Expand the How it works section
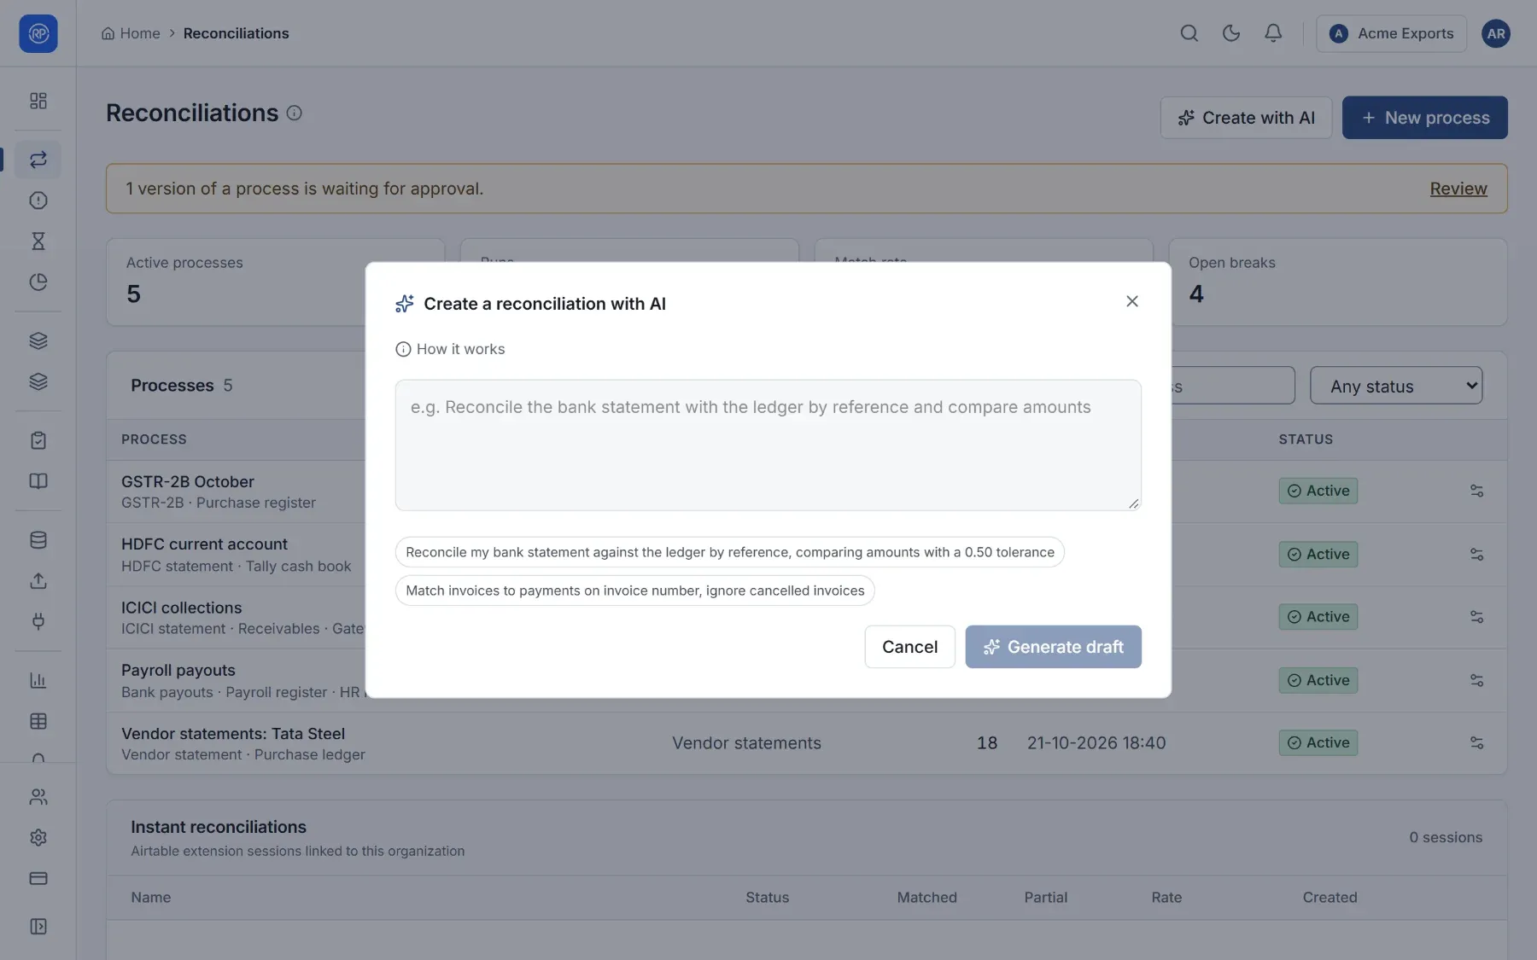Image resolution: width=1537 pixels, height=960 pixels. click(450, 349)
